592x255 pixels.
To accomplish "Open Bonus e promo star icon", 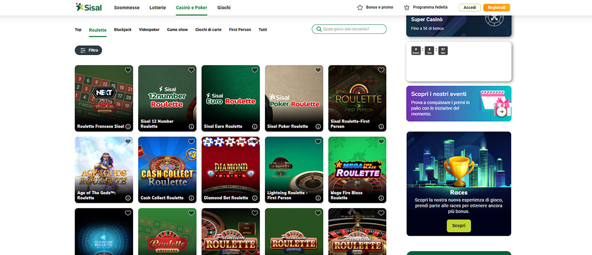I will click(360, 7).
